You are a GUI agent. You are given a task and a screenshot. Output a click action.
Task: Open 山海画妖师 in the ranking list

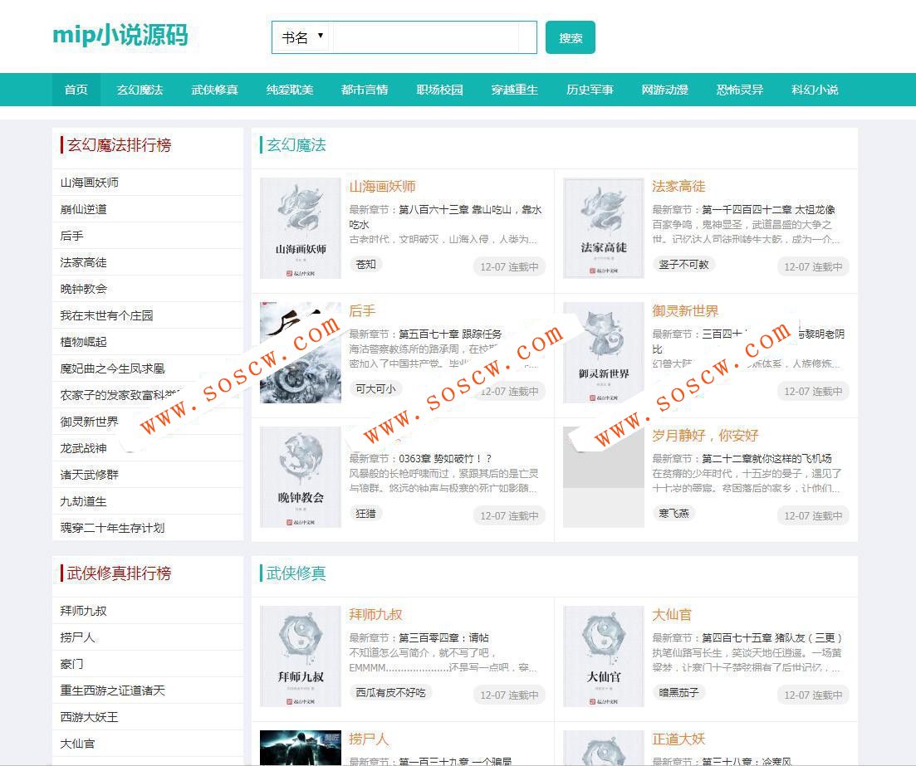tap(90, 183)
